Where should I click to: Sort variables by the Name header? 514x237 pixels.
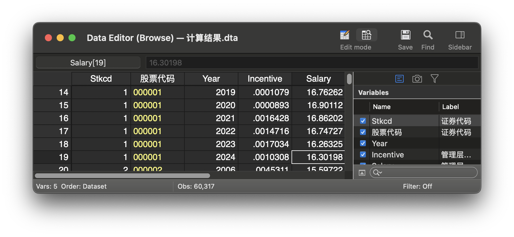coord(382,107)
